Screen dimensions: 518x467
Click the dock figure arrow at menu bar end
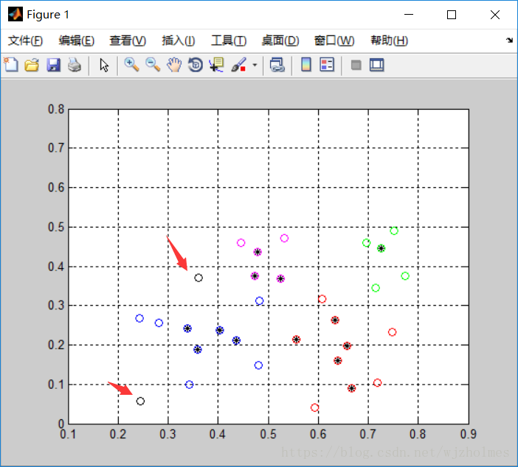[509, 41]
